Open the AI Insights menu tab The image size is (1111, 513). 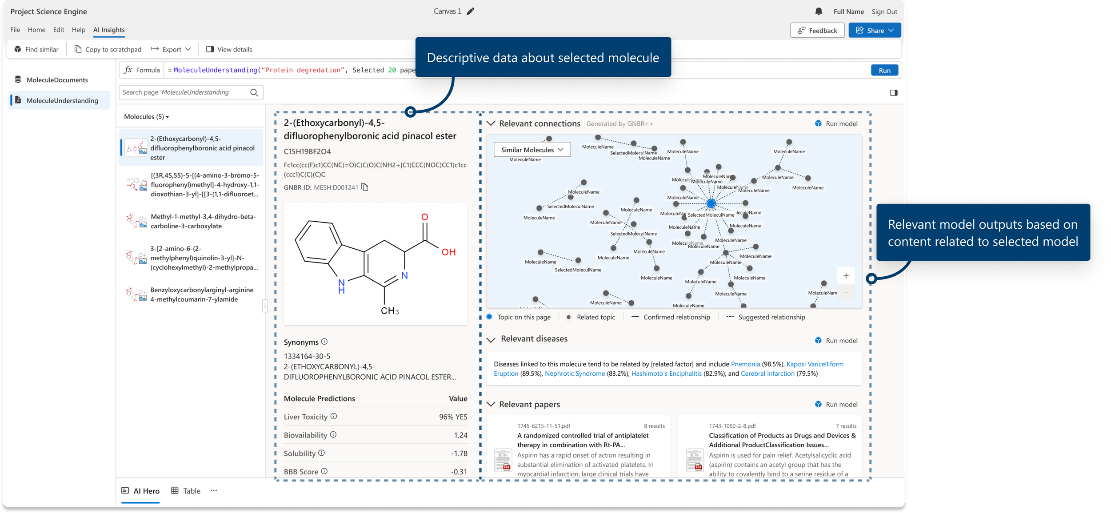109,30
